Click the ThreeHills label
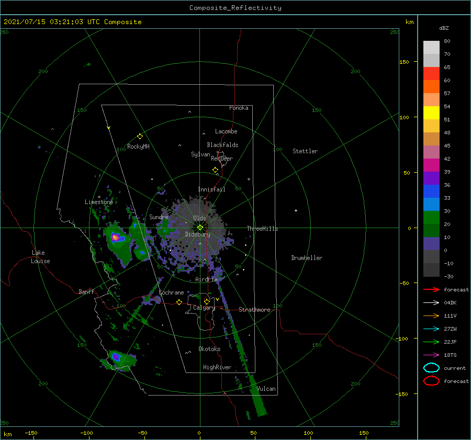This screenshot has height=440, width=471. pyautogui.click(x=263, y=229)
